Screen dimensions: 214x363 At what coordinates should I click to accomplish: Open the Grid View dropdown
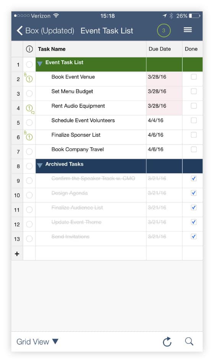[x=37, y=342]
